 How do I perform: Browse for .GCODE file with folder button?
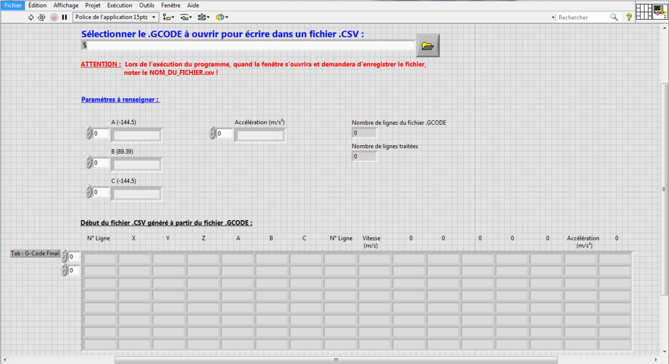pos(428,46)
